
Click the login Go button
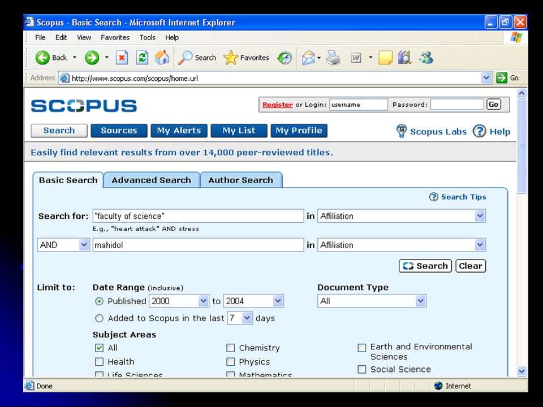click(493, 105)
